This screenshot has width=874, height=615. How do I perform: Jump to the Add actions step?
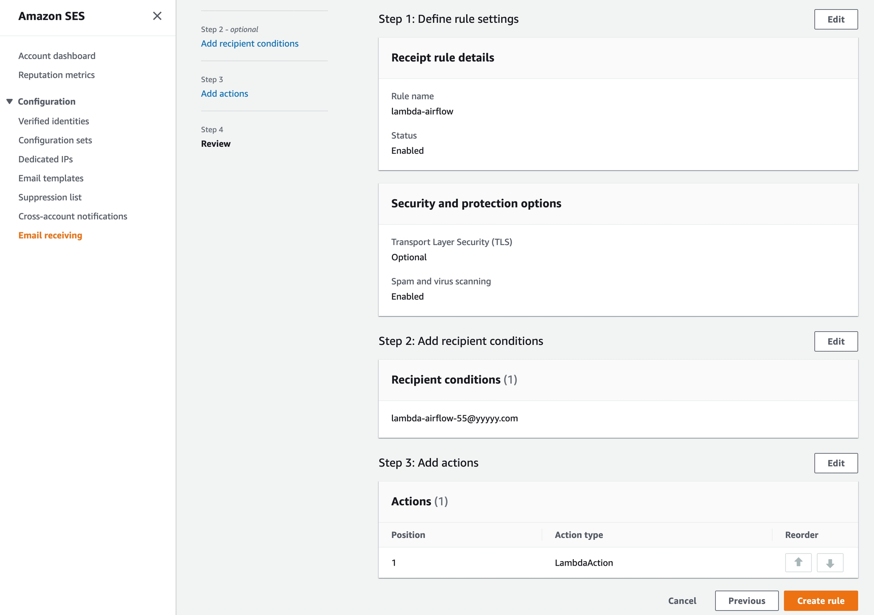[224, 94]
